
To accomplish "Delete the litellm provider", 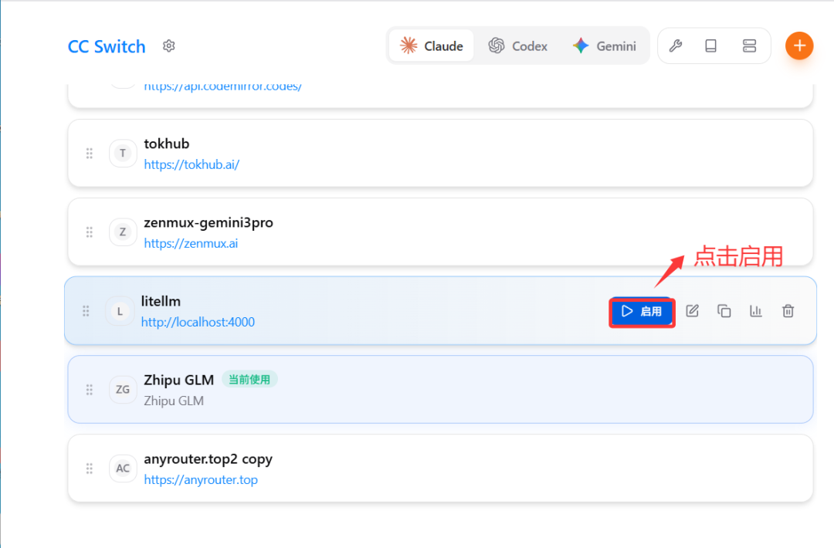I will click(788, 311).
